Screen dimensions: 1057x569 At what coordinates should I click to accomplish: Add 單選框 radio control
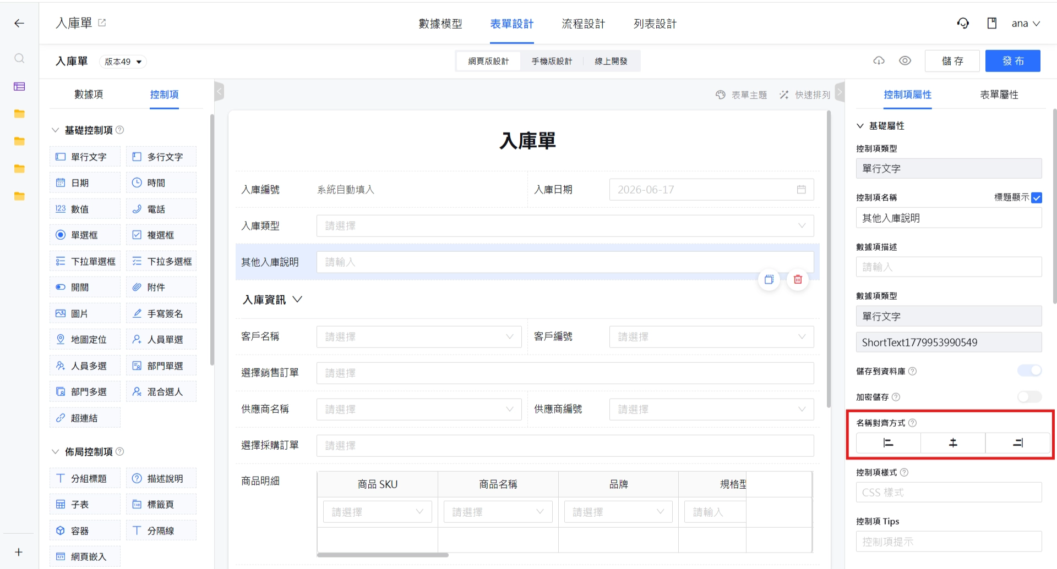85,235
